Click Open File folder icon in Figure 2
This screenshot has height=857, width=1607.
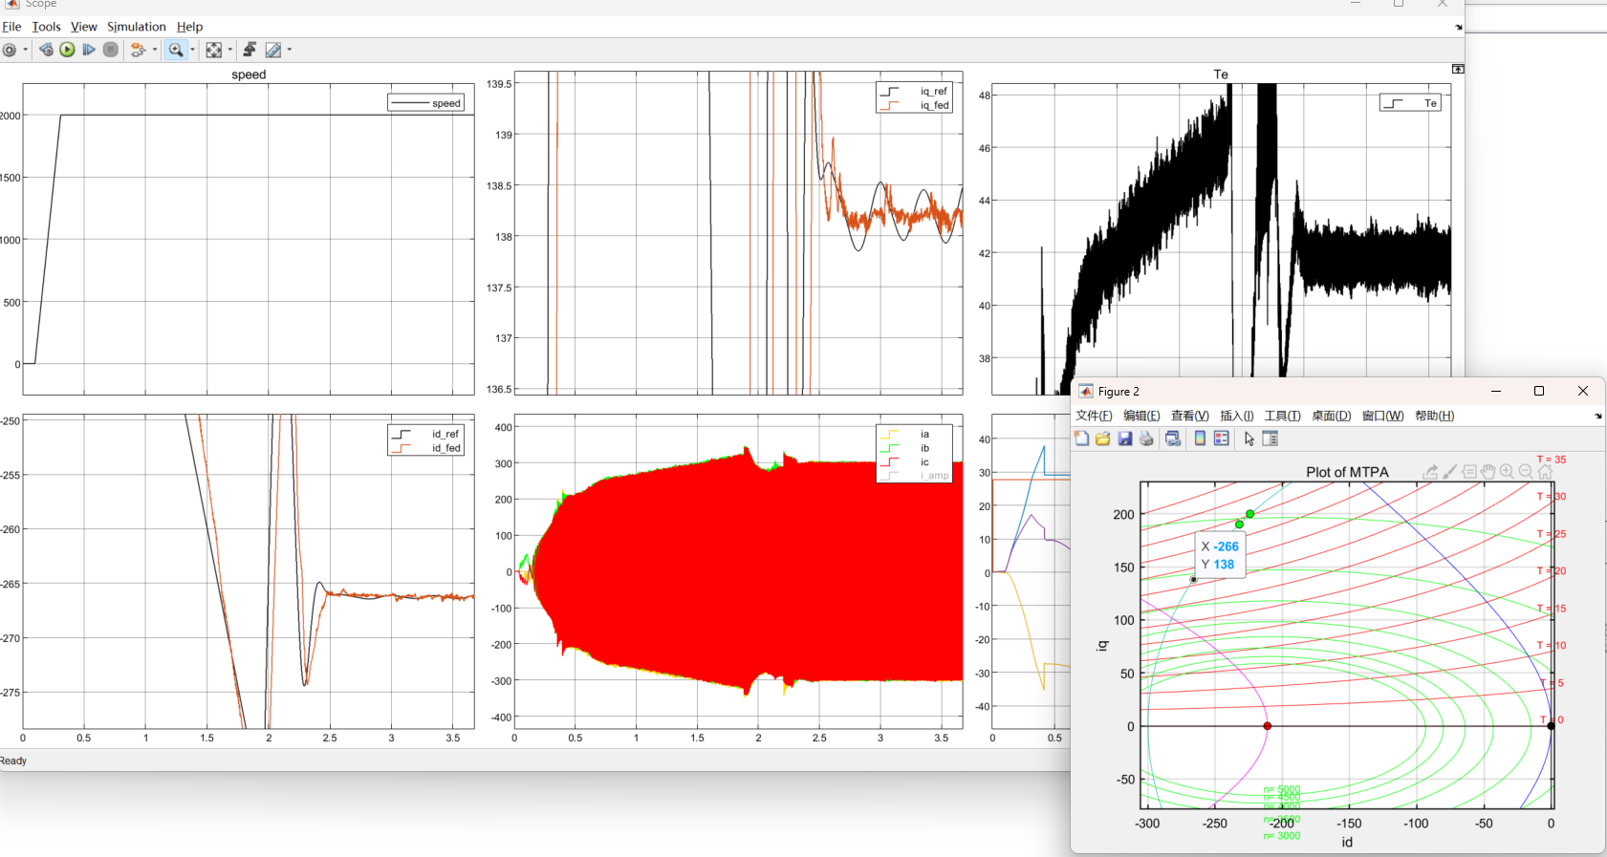point(1103,439)
